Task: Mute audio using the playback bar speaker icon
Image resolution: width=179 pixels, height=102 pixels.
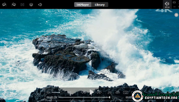Action: (48, 92)
